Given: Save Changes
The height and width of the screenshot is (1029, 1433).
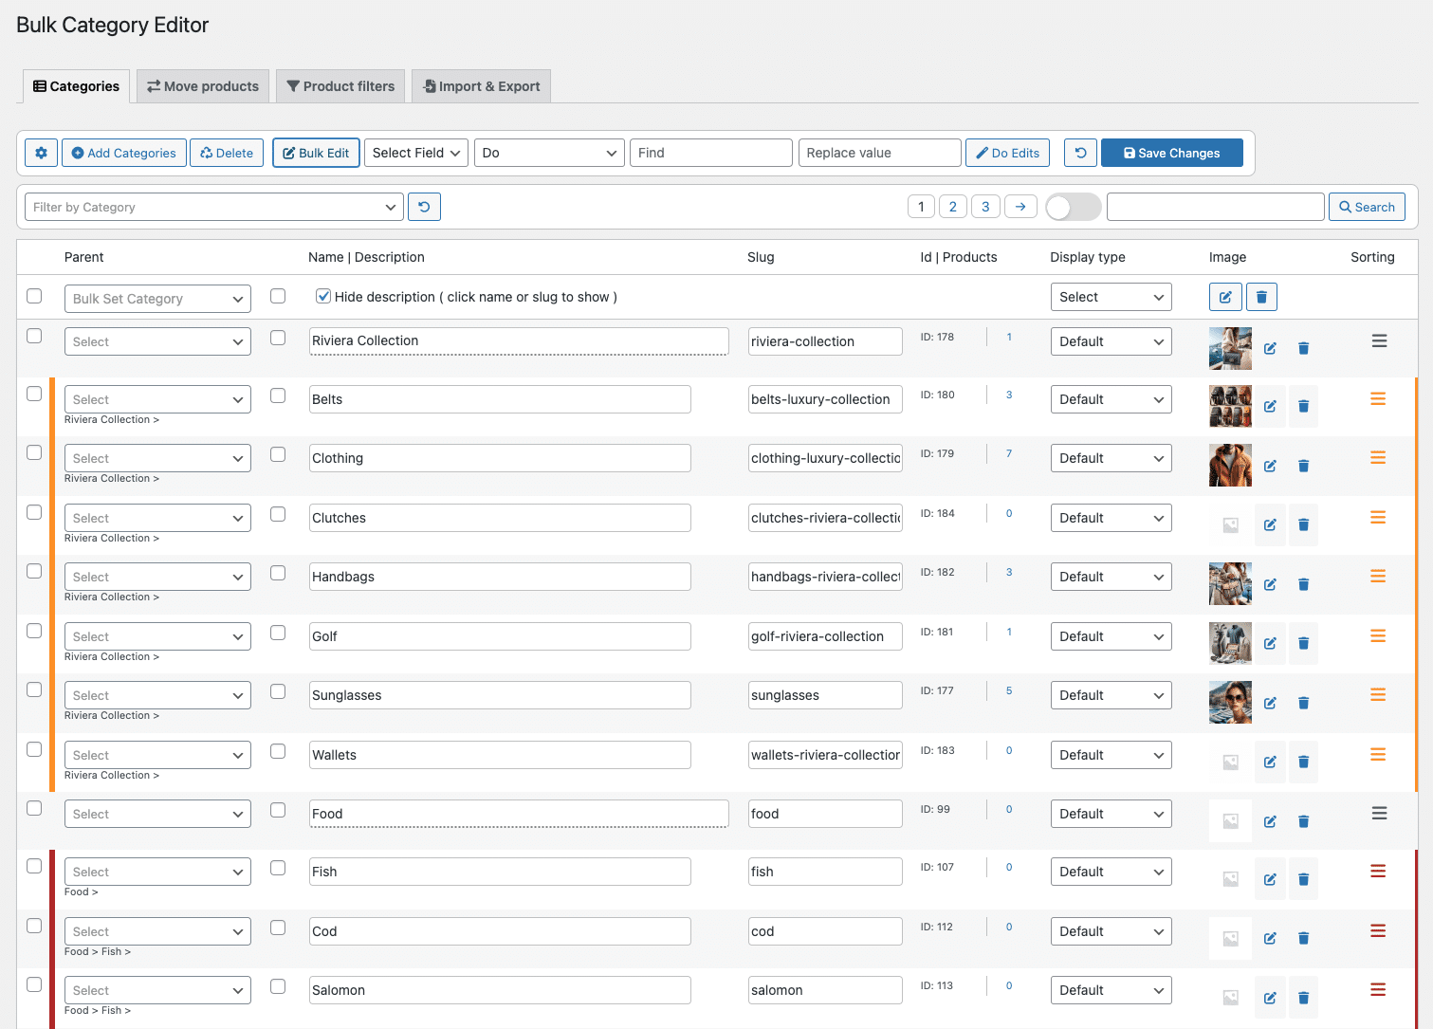Looking at the screenshot, I should coord(1172,153).
